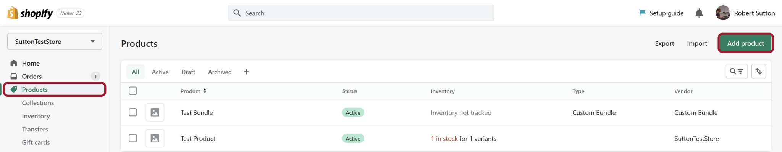Open Setup guide flag link
Screen dimensions: 782x152
click(661, 13)
